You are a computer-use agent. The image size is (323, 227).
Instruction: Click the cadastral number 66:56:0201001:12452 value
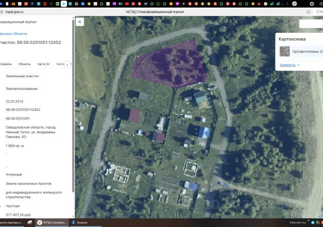23,110
